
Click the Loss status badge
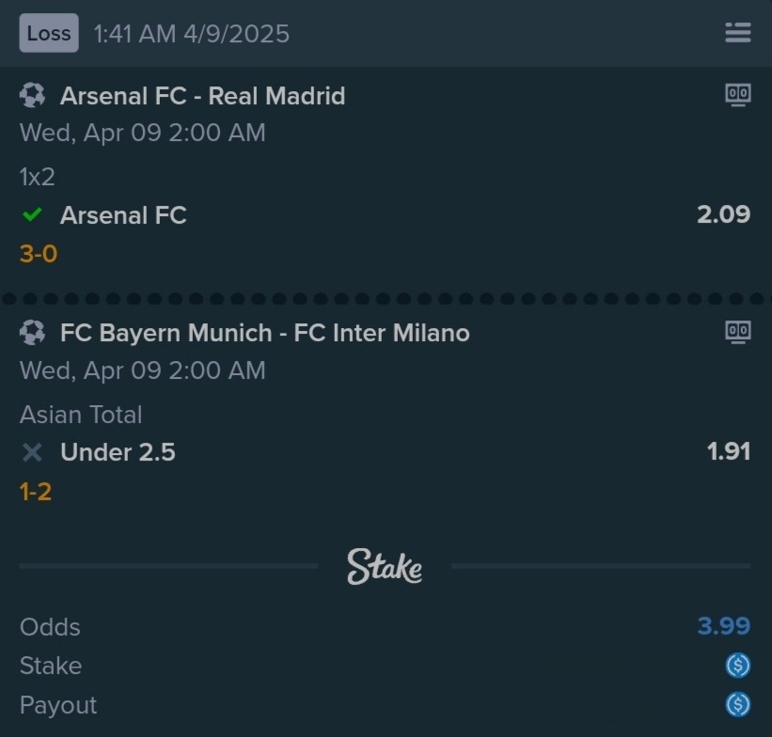tap(49, 33)
